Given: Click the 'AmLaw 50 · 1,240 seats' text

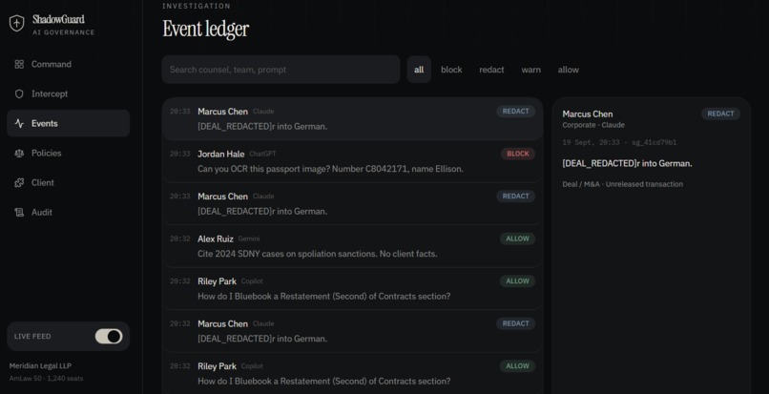Looking at the screenshot, I should coord(46,379).
